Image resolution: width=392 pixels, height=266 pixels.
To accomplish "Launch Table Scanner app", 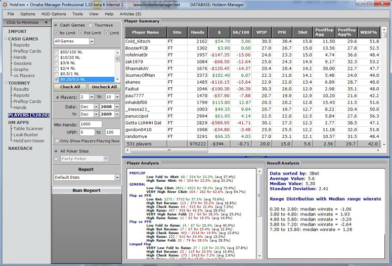I will coord(28,129).
